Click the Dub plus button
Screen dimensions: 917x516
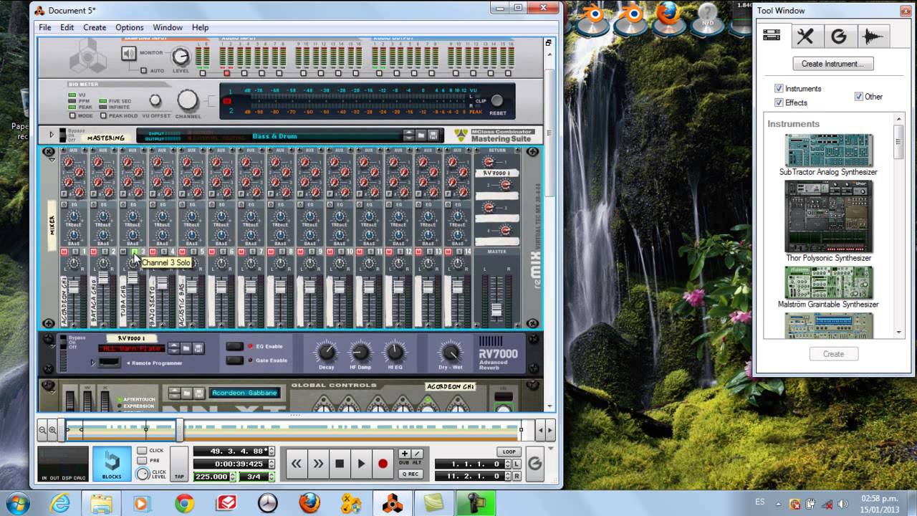click(x=405, y=454)
